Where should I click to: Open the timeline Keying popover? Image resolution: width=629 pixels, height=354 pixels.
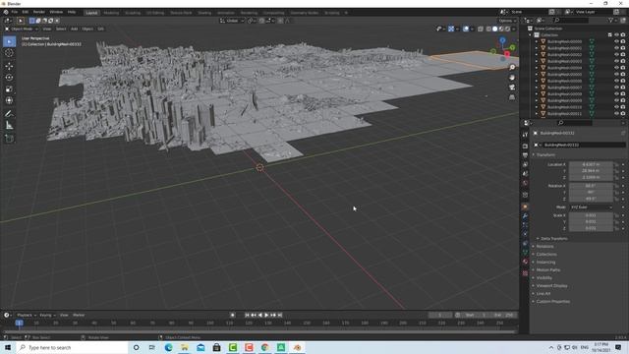pyautogui.click(x=47, y=315)
